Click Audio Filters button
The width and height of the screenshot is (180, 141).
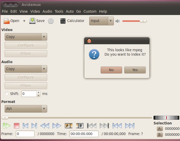26,86
